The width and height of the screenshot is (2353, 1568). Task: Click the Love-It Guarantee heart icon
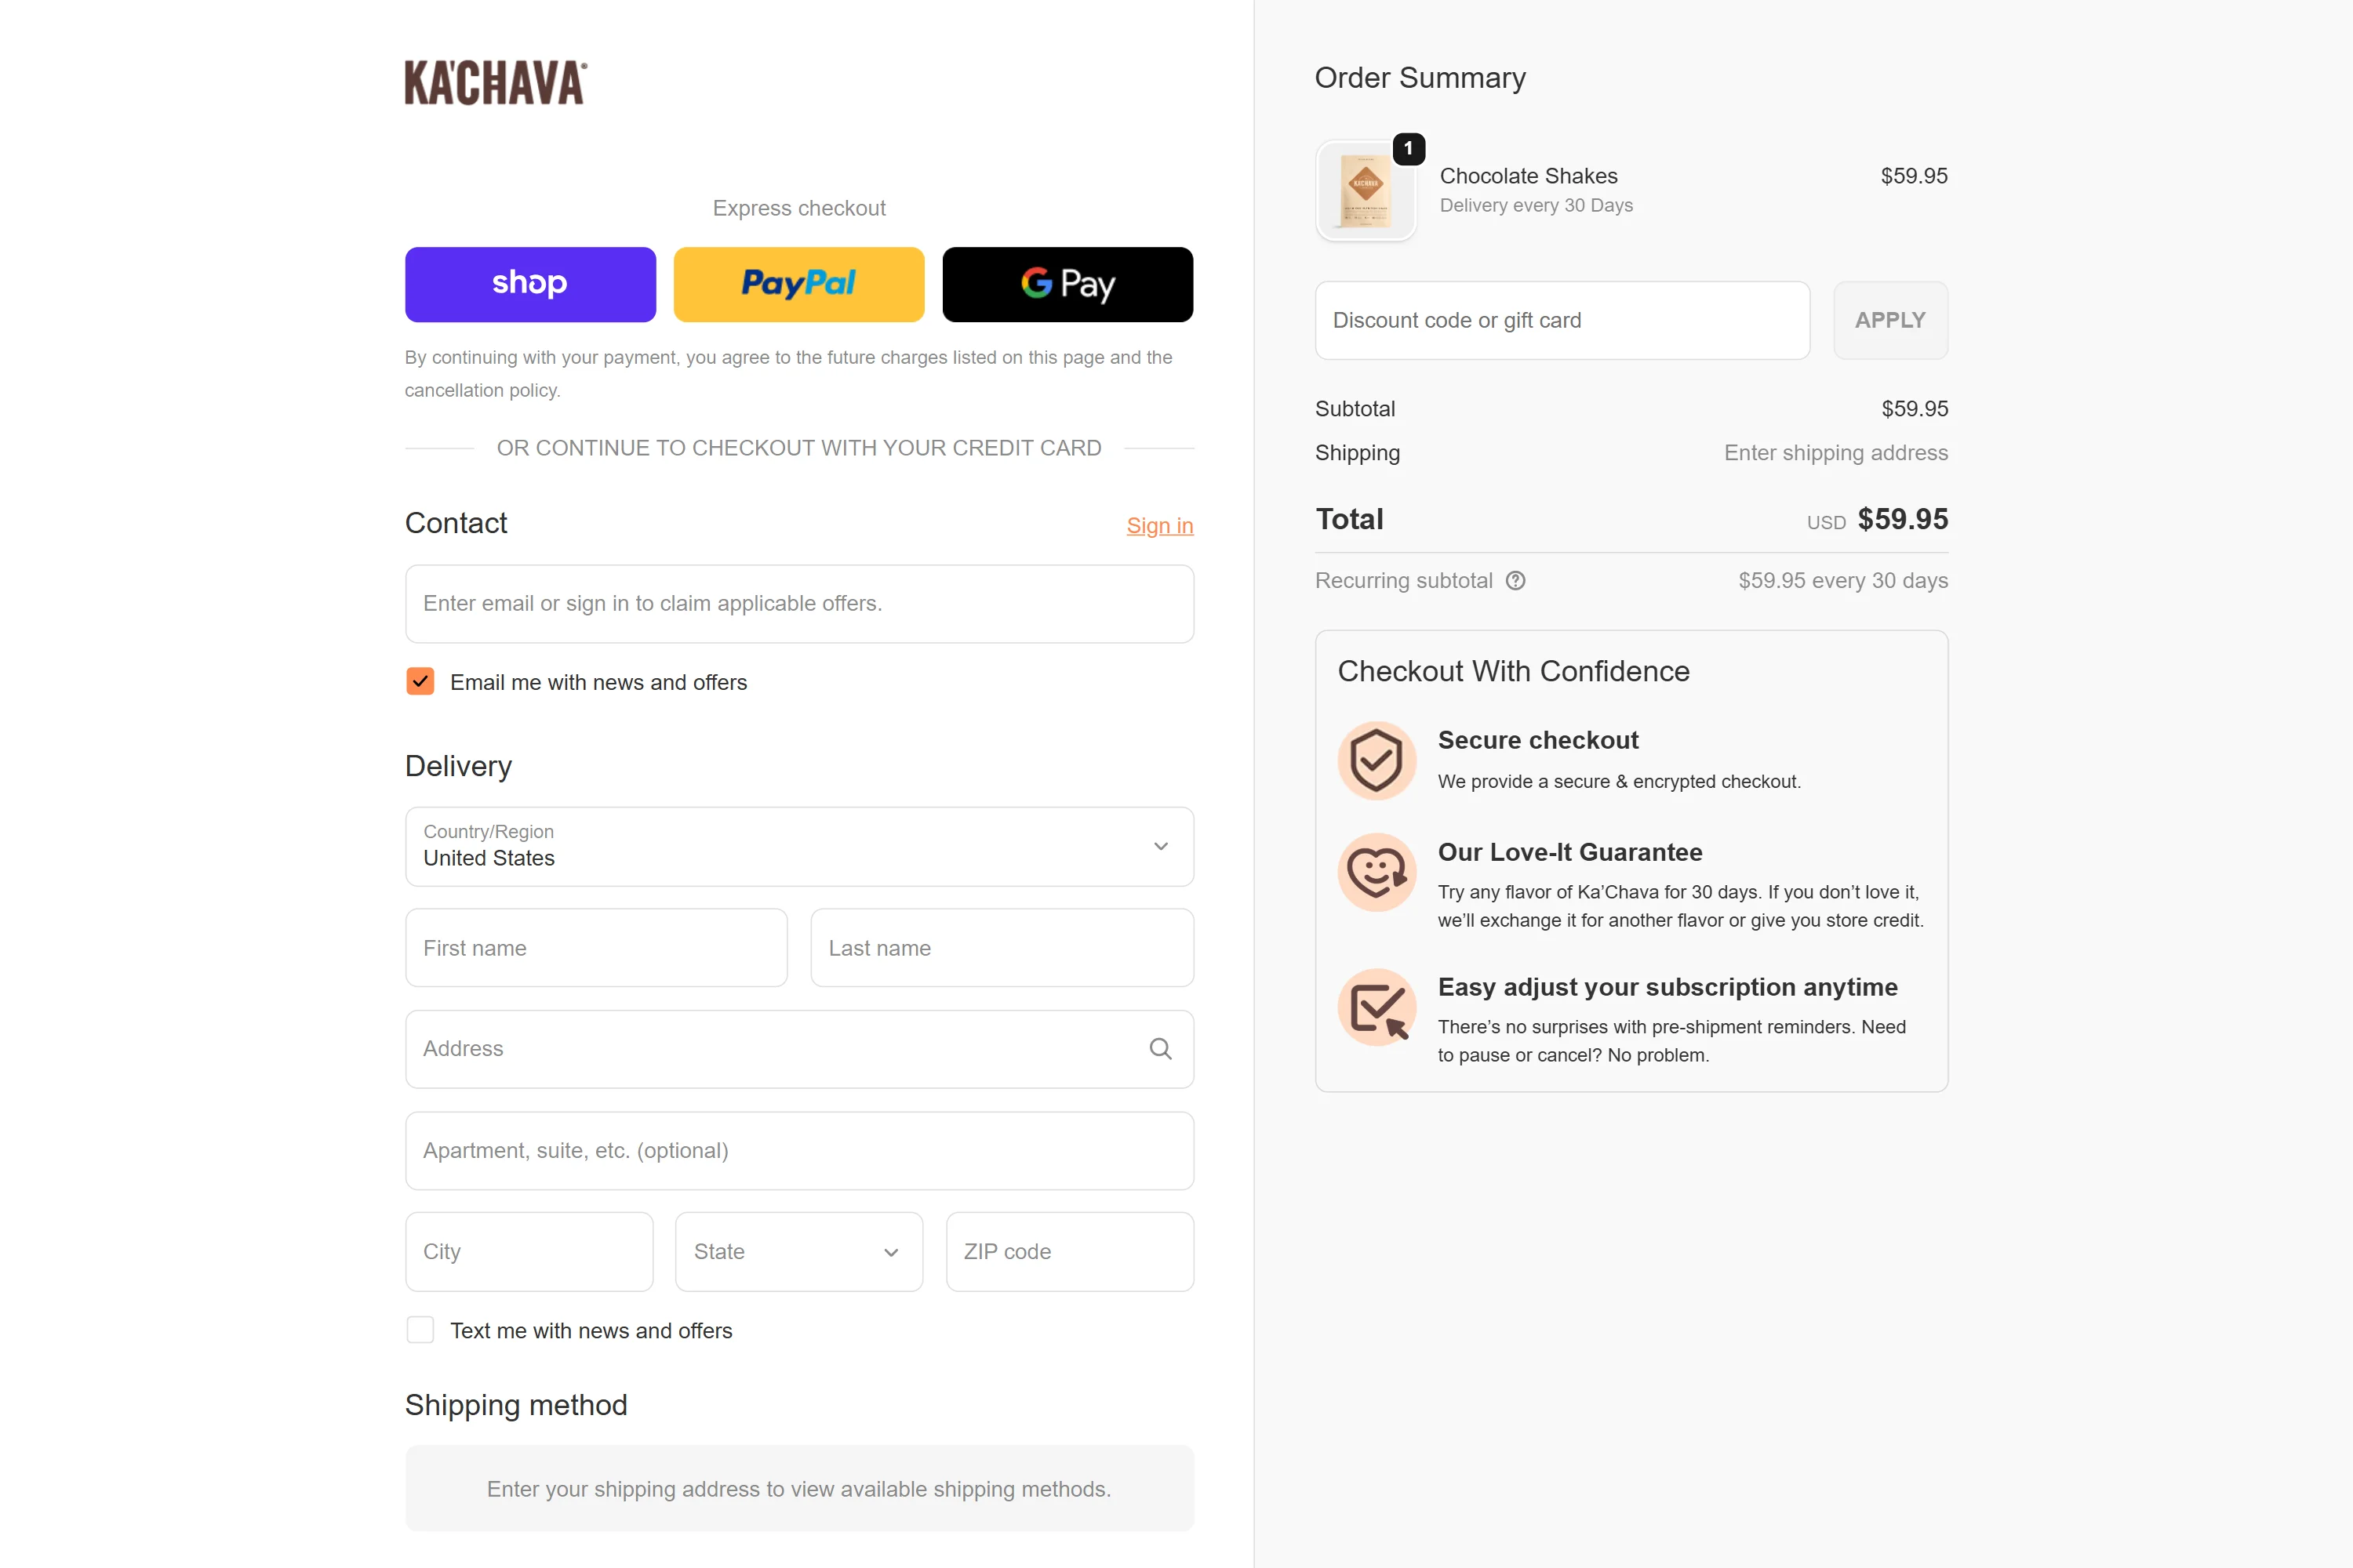1377,872
